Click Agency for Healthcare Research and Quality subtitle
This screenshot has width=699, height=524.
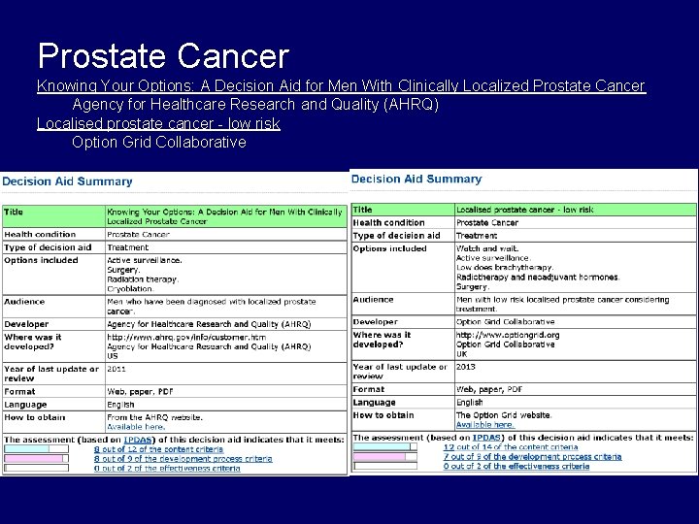(255, 104)
